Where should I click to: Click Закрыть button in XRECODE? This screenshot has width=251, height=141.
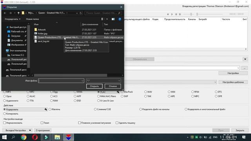[240, 130]
